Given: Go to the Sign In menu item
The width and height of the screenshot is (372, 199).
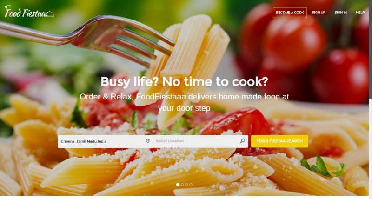Looking at the screenshot, I should pos(341,13).
